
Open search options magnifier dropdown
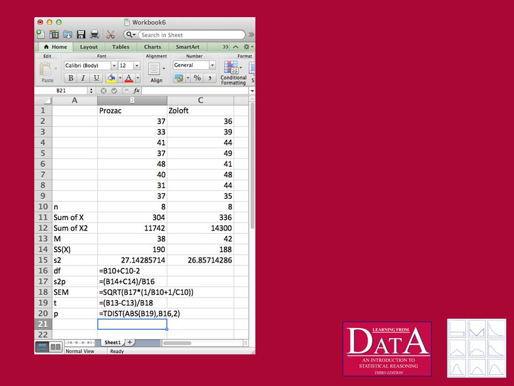(x=131, y=34)
